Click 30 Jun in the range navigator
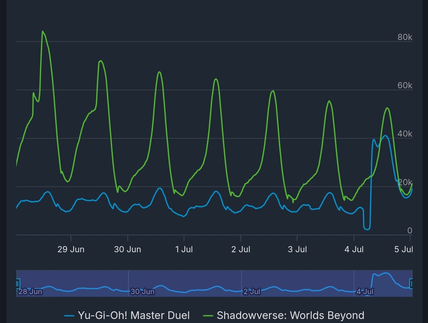The height and width of the screenshot is (323, 428). pos(142,292)
